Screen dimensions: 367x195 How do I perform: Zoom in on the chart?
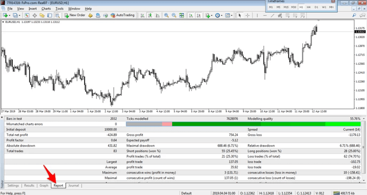[x=166, y=15]
